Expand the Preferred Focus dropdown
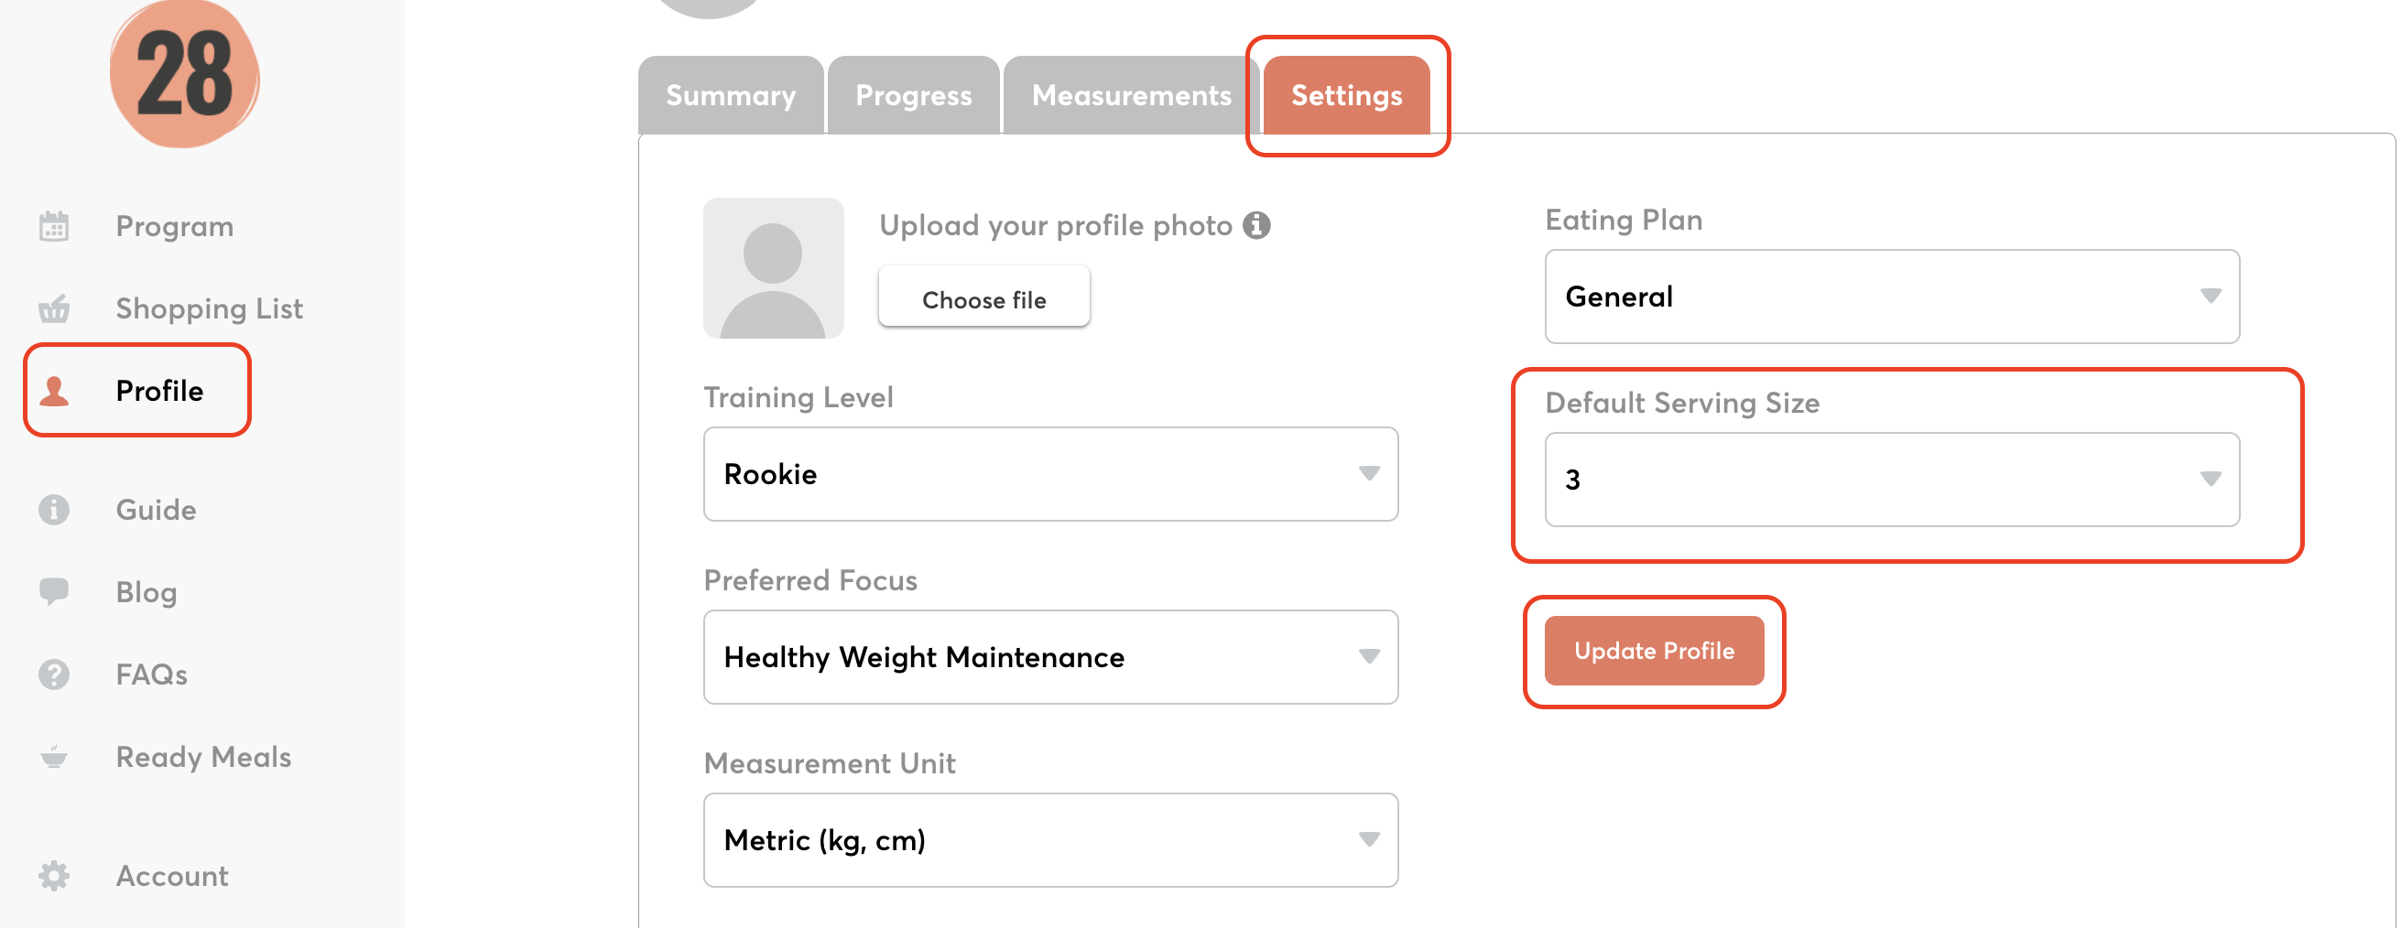 click(x=1049, y=657)
